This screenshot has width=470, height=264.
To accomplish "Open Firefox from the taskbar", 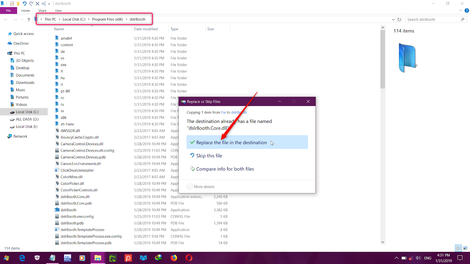I will coord(174,258).
